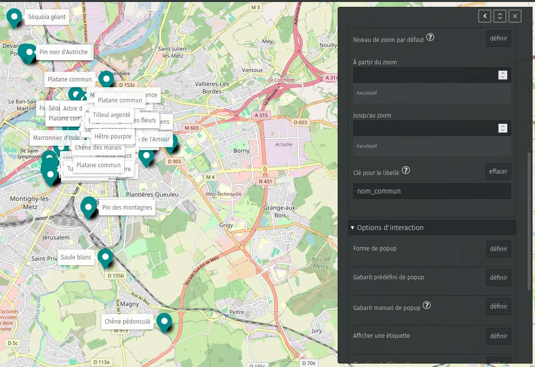Click the side panel's vertical scrollbar
Viewport: 535px width, 367px height.
click(529, 219)
